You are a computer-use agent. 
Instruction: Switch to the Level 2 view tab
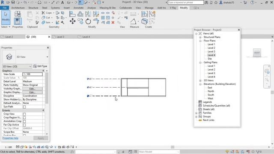pyautogui.click(x=9, y=37)
